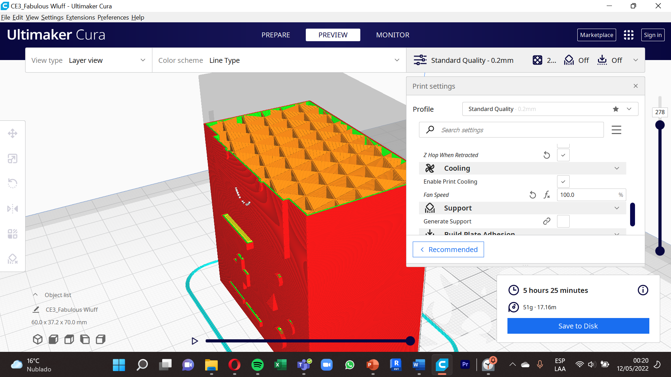Play the layer simulation
The width and height of the screenshot is (671, 377).
(x=195, y=341)
